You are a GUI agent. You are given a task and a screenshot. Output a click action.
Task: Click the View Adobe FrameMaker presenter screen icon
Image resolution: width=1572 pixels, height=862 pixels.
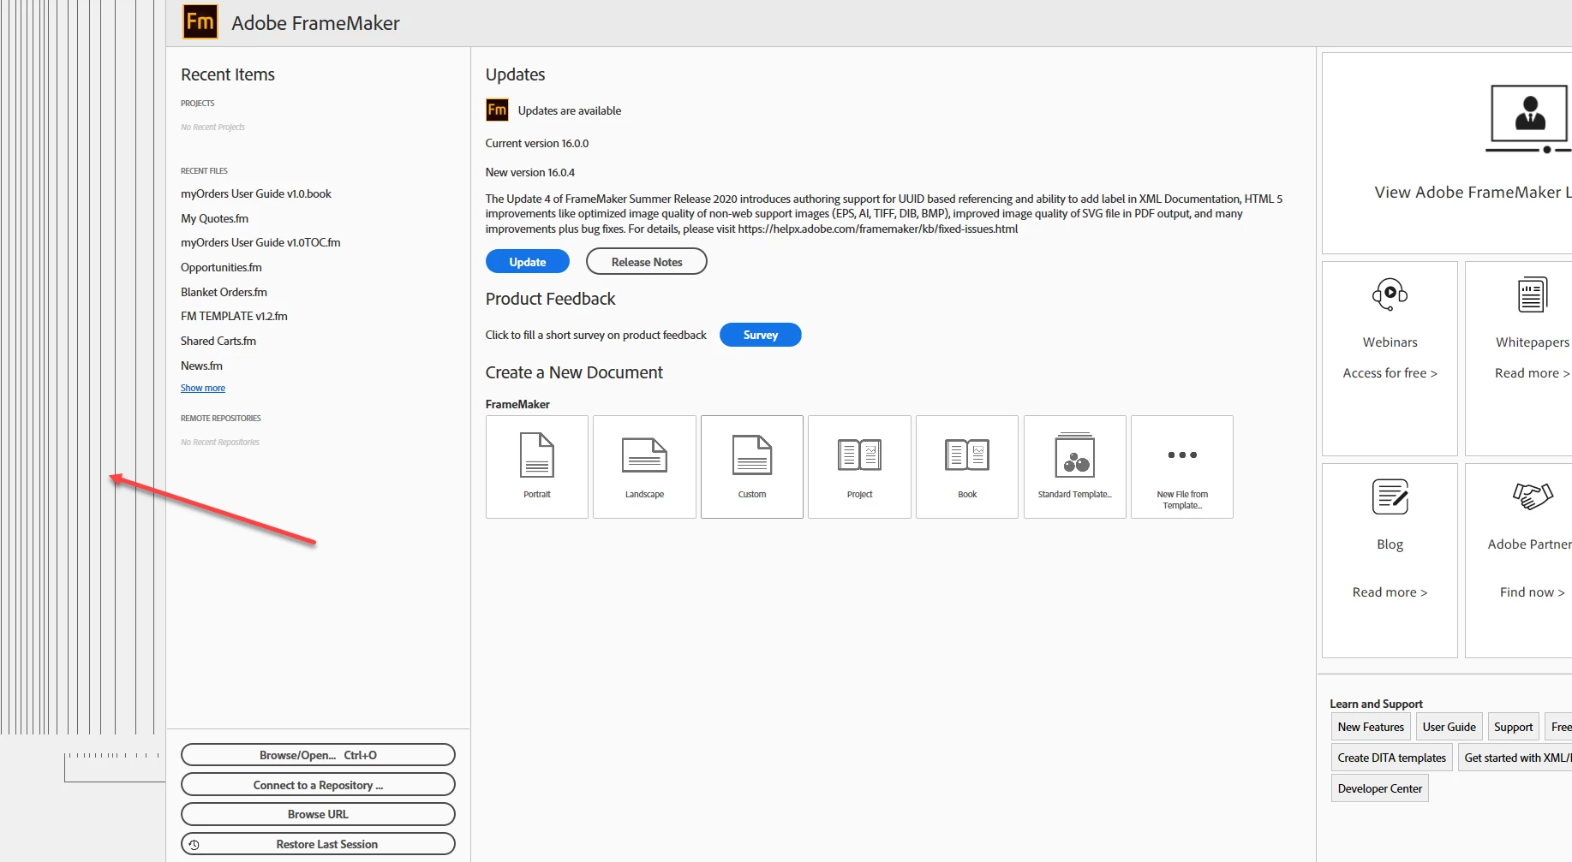pos(1530,119)
